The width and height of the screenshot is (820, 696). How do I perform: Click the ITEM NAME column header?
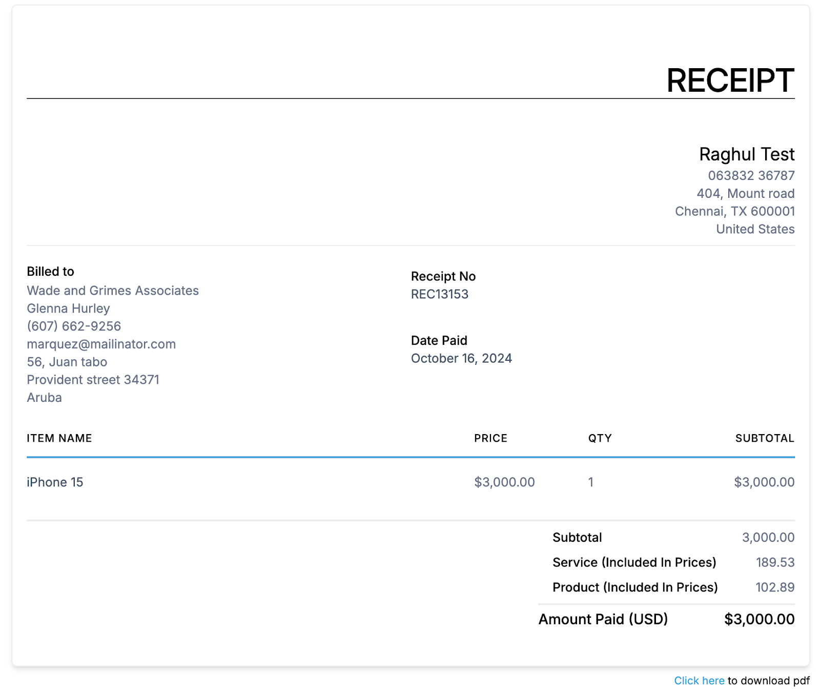click(x=59, y=438)
